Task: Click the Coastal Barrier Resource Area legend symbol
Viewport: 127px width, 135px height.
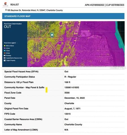Action: point(5,58)
